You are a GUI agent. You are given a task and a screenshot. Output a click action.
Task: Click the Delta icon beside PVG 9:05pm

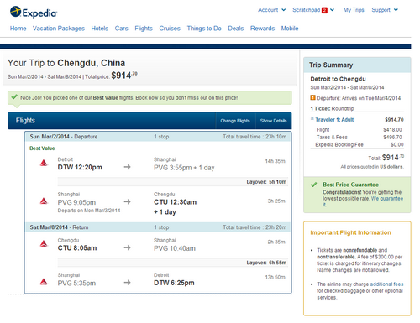(x=44, y=201)
